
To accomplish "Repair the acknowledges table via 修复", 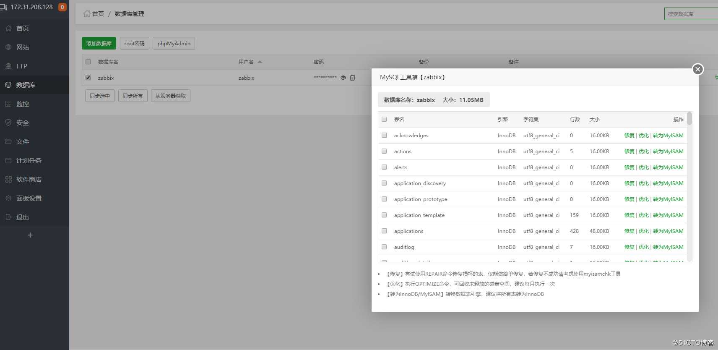I will pos(629,135).
